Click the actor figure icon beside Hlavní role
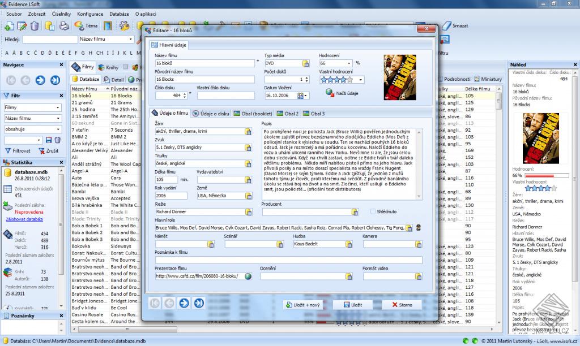The width and height of the screenshot is (580, 346). click(x=419, y=228)
